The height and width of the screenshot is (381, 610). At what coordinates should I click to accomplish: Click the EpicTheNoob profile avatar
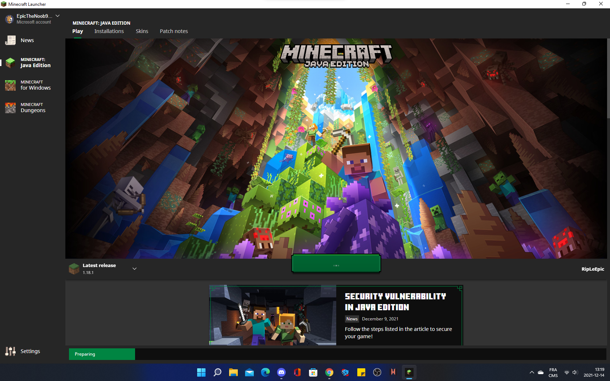tap(9, 19)
